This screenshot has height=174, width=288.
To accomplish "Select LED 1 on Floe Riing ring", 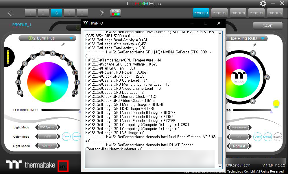I will tap(253, 53).
